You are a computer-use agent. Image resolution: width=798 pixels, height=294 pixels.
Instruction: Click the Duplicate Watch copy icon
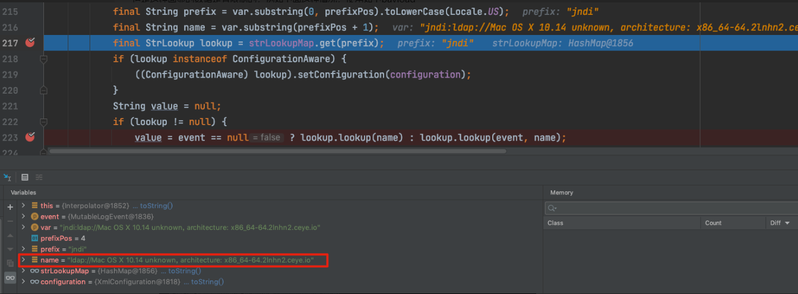tap(9, 263)
